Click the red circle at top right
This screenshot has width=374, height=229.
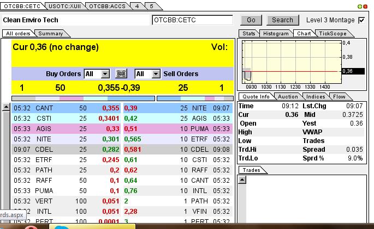pyautogui.click(x=365, y=7)
